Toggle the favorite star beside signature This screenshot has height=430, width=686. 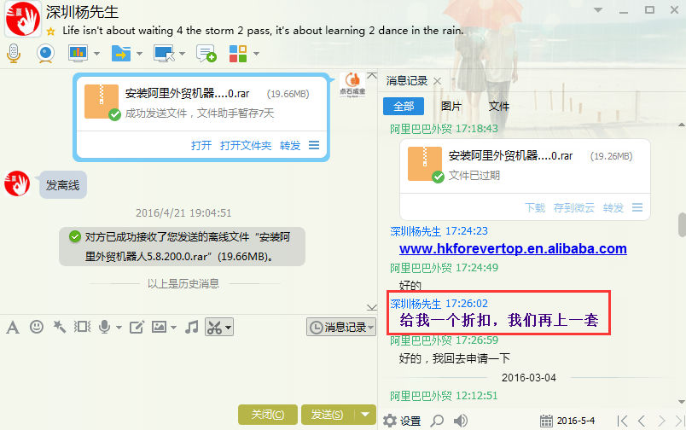[x=50, y=31]
